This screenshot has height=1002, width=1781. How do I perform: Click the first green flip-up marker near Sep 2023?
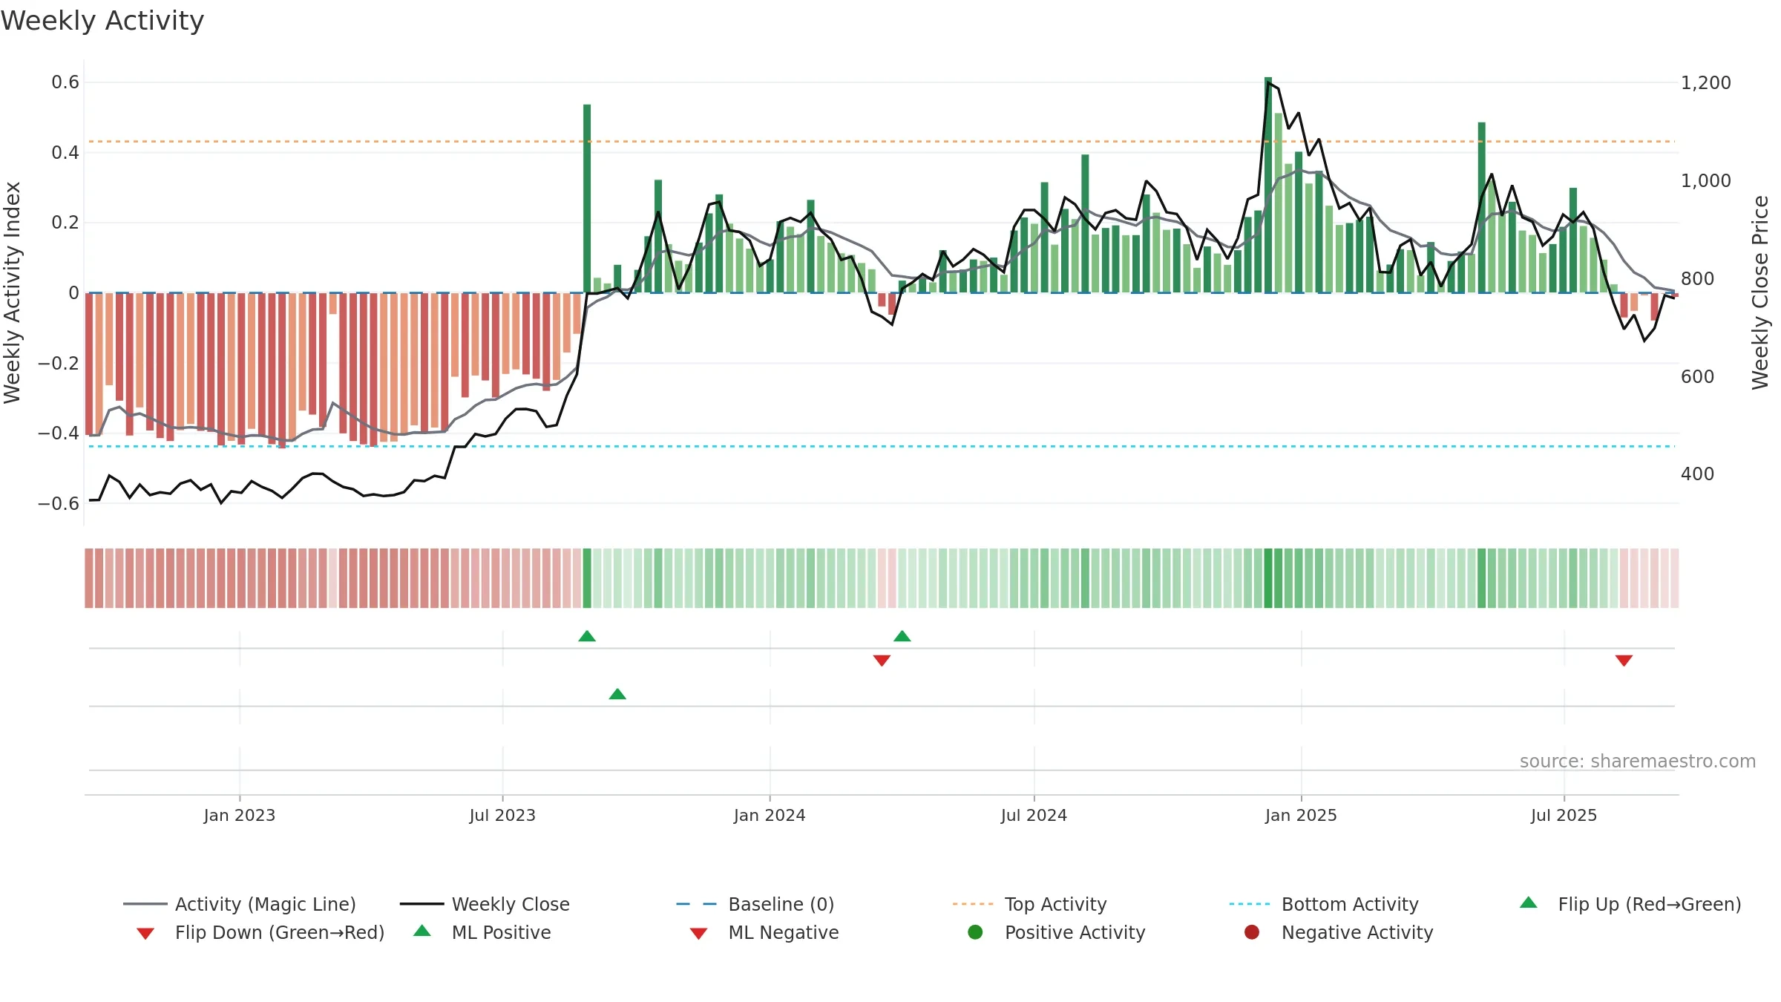[587, 636]
